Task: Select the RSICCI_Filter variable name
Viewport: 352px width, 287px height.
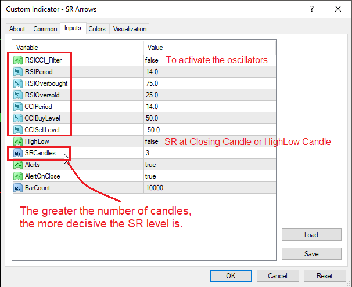Action: point(44,60)
